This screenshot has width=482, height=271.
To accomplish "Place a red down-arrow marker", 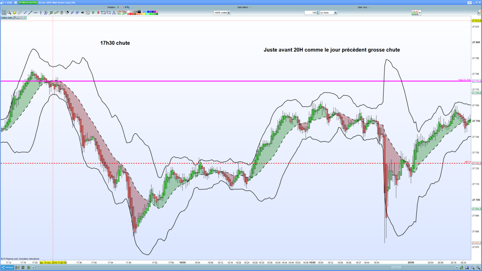I will point(98,13).
